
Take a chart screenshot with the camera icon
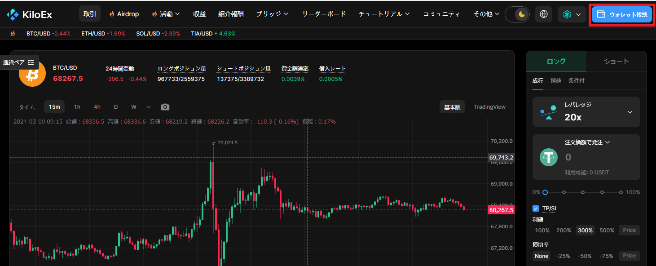(165, 106)
